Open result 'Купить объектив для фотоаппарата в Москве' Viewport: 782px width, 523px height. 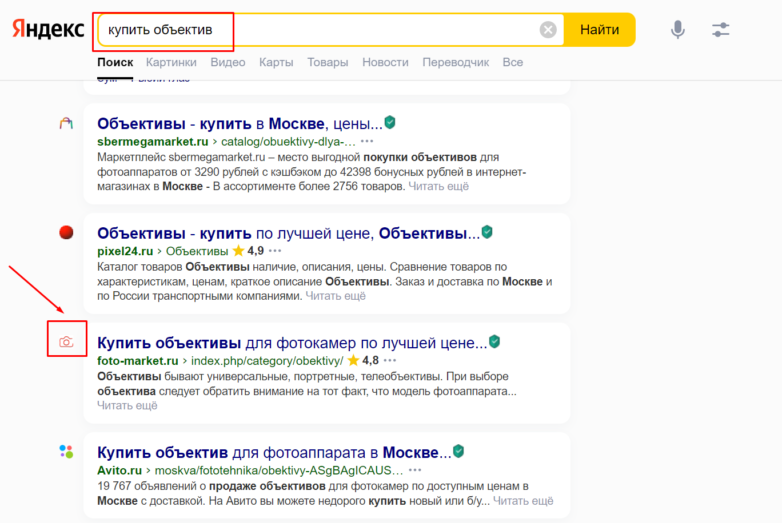pos(274,452)
